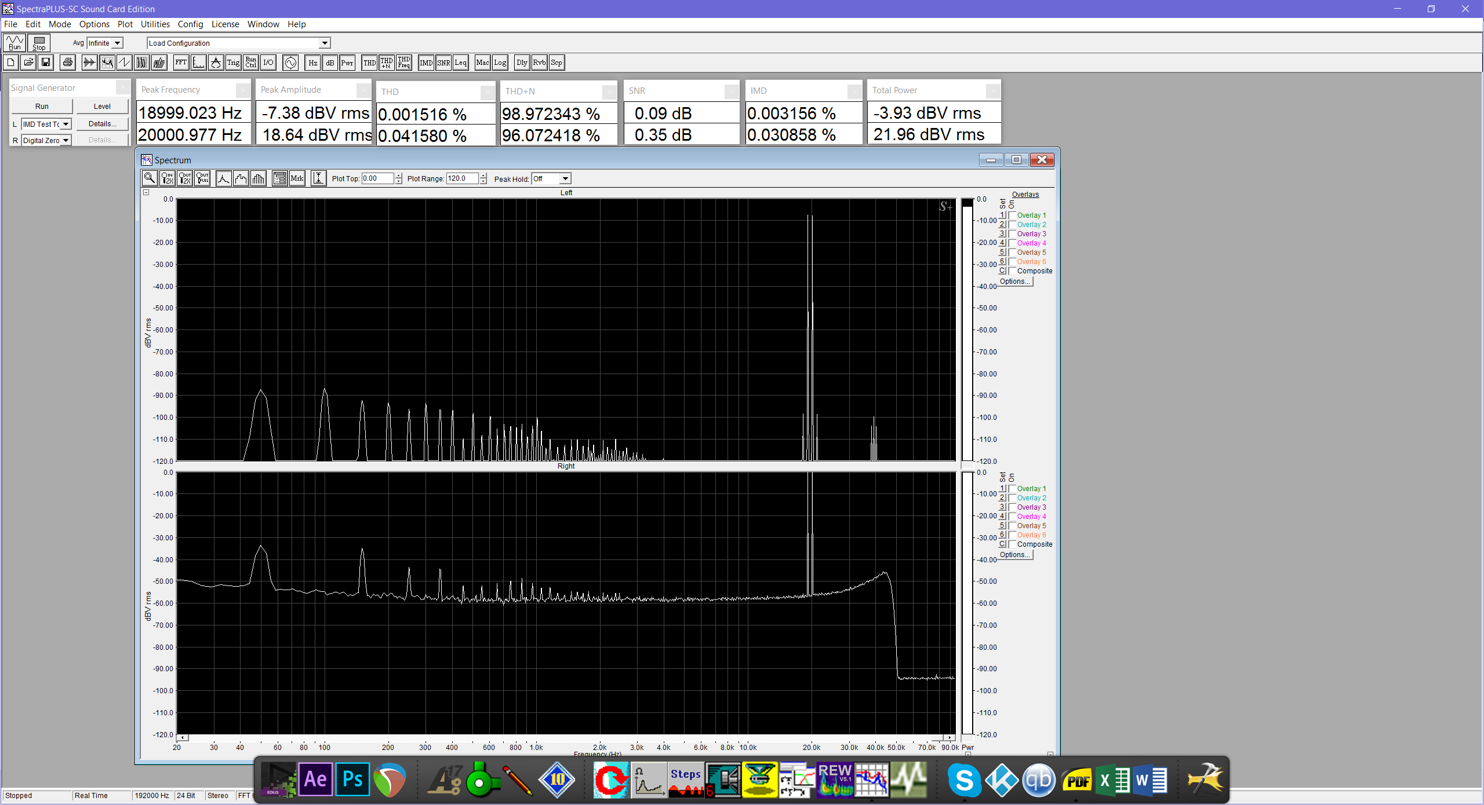Select the bar graph plot style icon

pyautogui.click(x=259, y=178)
